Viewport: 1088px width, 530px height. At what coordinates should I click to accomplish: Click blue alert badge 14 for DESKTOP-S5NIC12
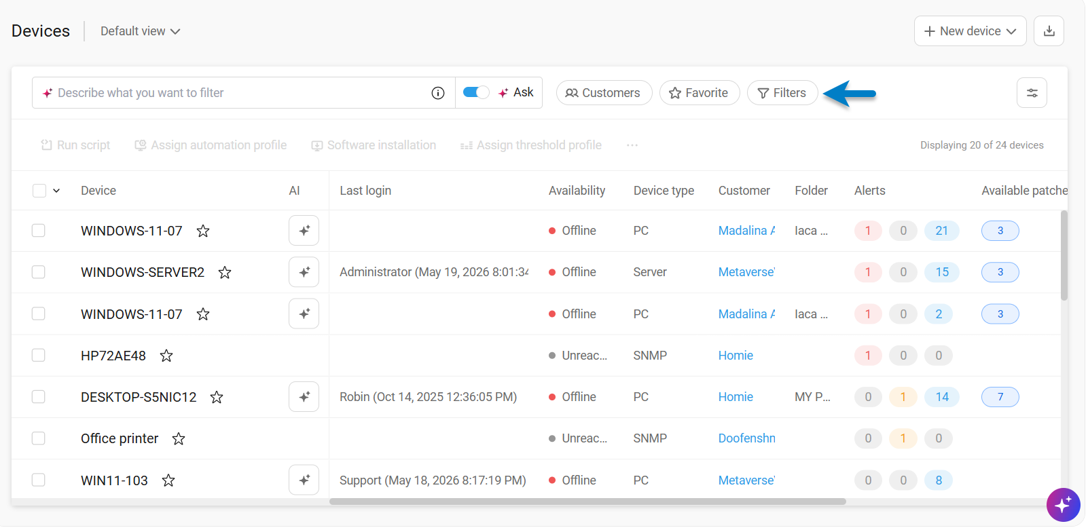[942, 397]
